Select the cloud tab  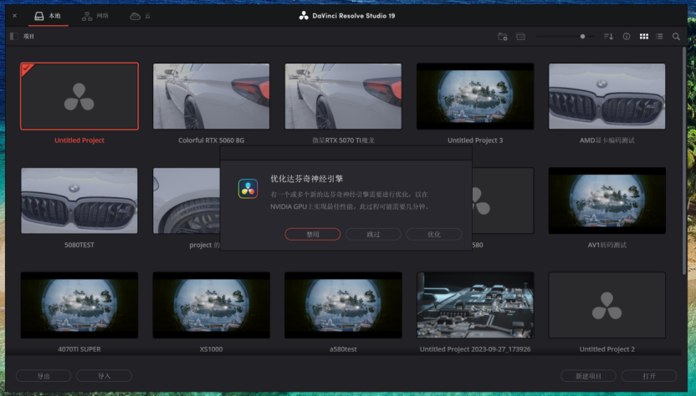coord(140,16)
